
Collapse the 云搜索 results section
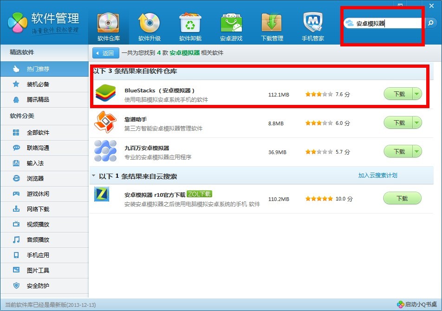pyautogui.click(x=94, y=176)
